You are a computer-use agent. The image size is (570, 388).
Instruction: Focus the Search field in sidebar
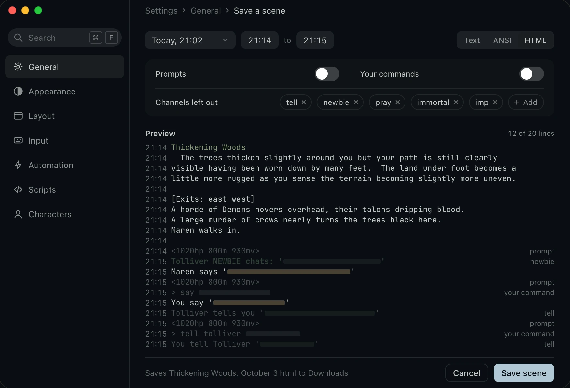tap(65, 38)
